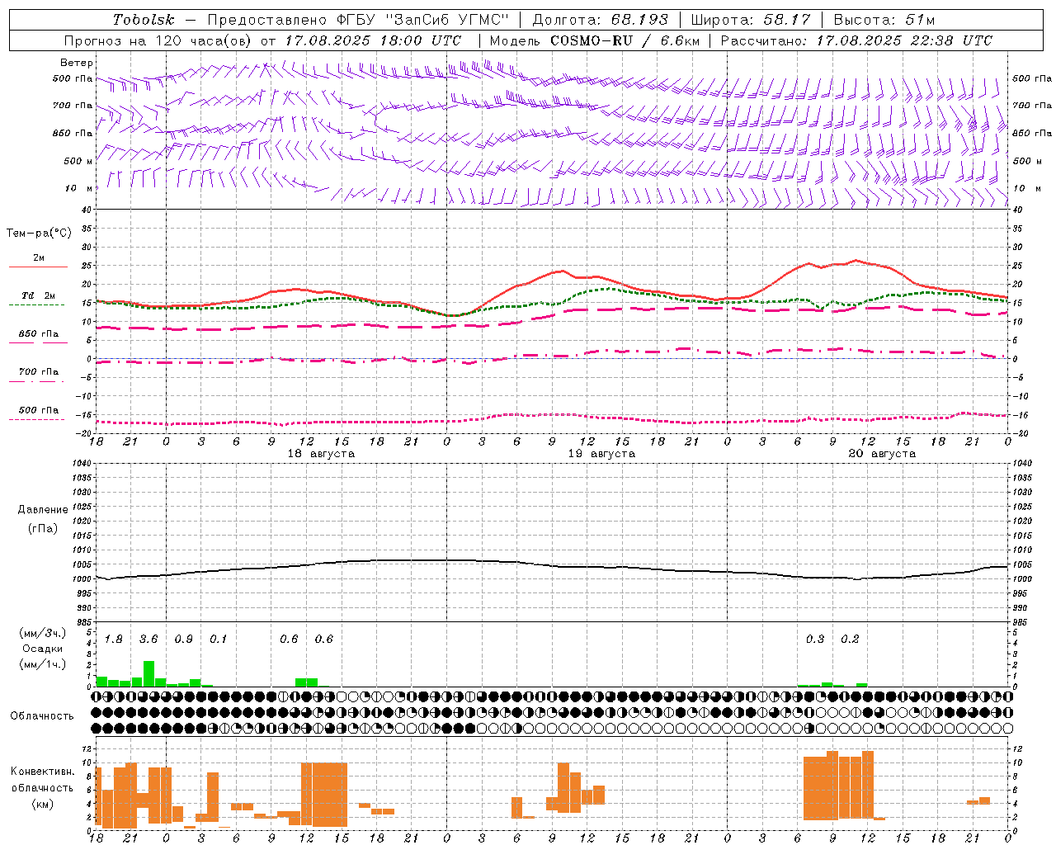1056x845 pixels.
Task: Click the 850 гПа temperature legend entry
Action: click(x=39, y=334)
